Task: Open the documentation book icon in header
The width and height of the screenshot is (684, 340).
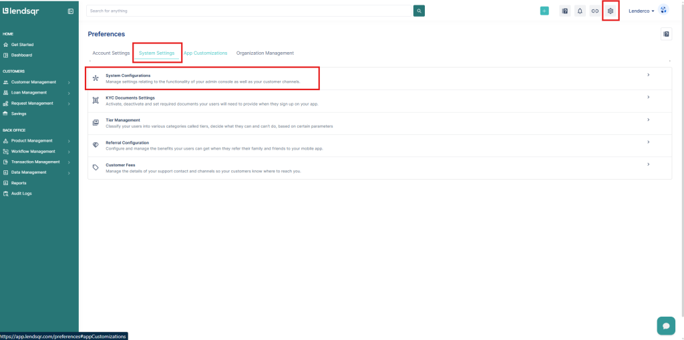Action: (x=564, y=11)
